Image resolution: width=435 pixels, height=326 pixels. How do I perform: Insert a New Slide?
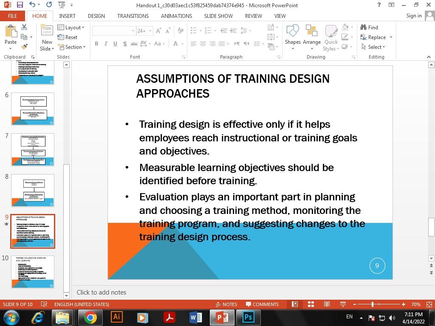click(47, 38)
